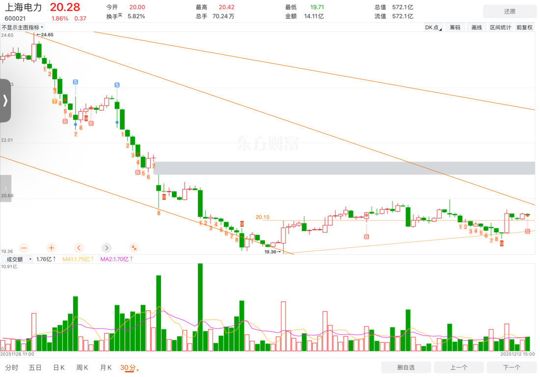Viewport: 540px width, 377px height.
Task: Click the first blue S signal marker
Action: pos(76,82)
